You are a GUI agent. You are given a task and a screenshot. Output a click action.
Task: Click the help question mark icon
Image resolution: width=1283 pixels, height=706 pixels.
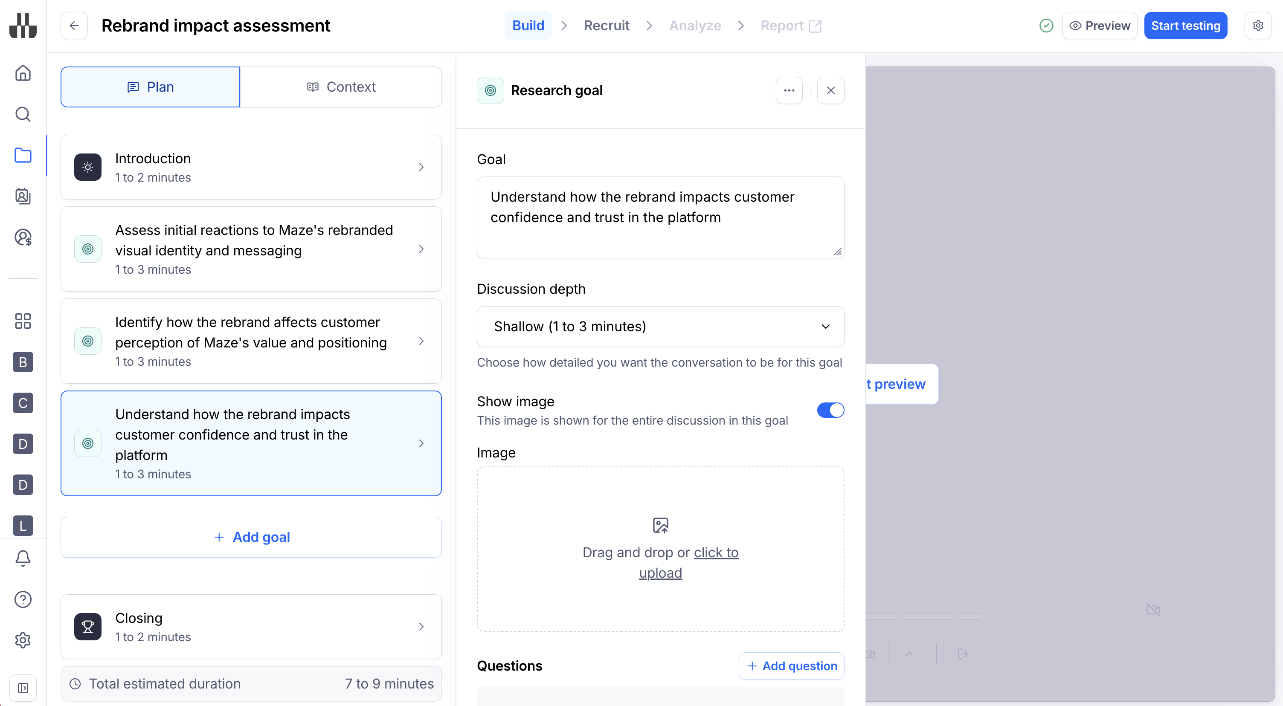23,599
